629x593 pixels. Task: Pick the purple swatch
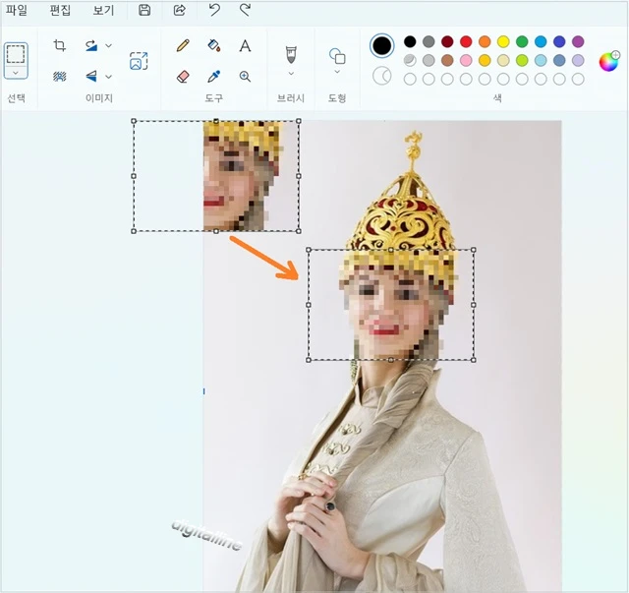coord(578,41)
